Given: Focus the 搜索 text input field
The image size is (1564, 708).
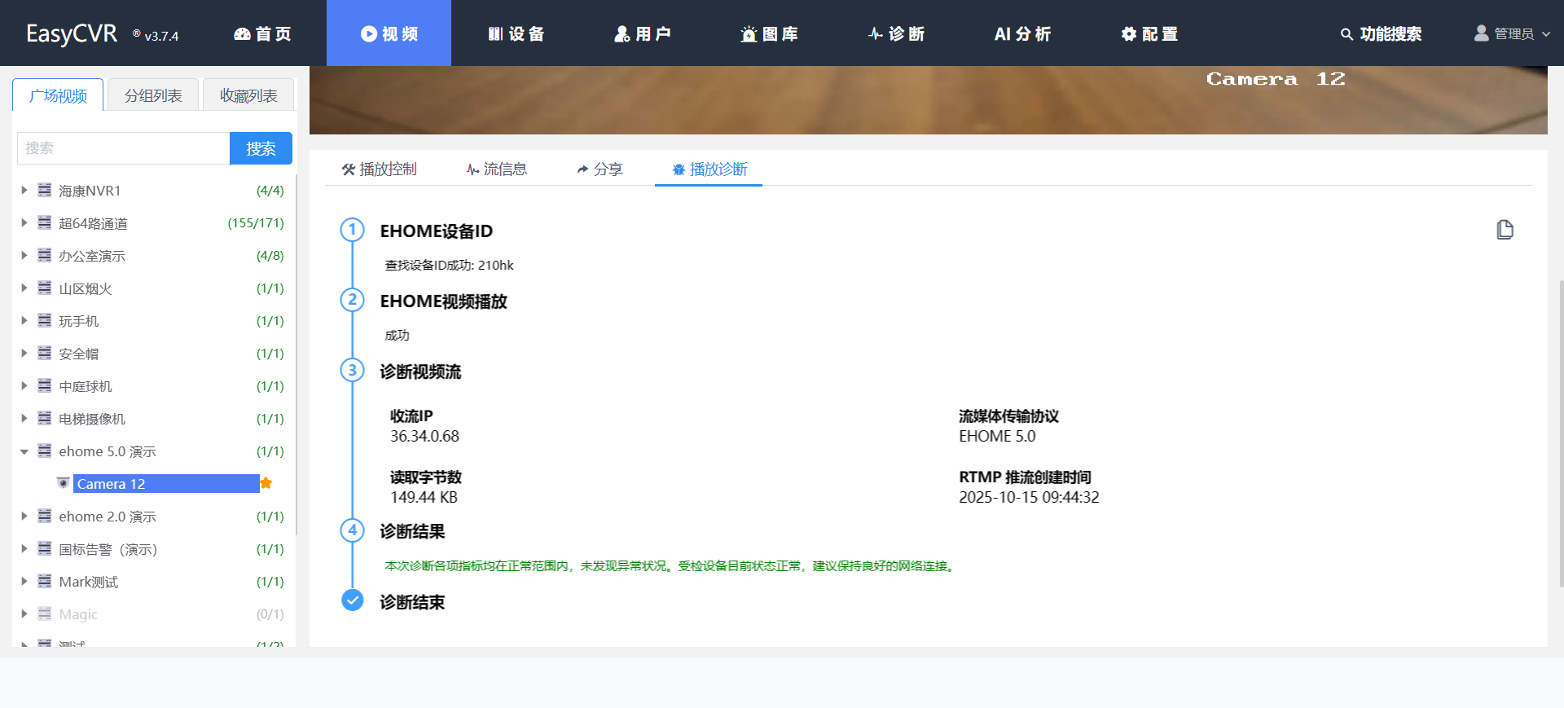Looking at the screenshot, I should click(x=123, y=148).
